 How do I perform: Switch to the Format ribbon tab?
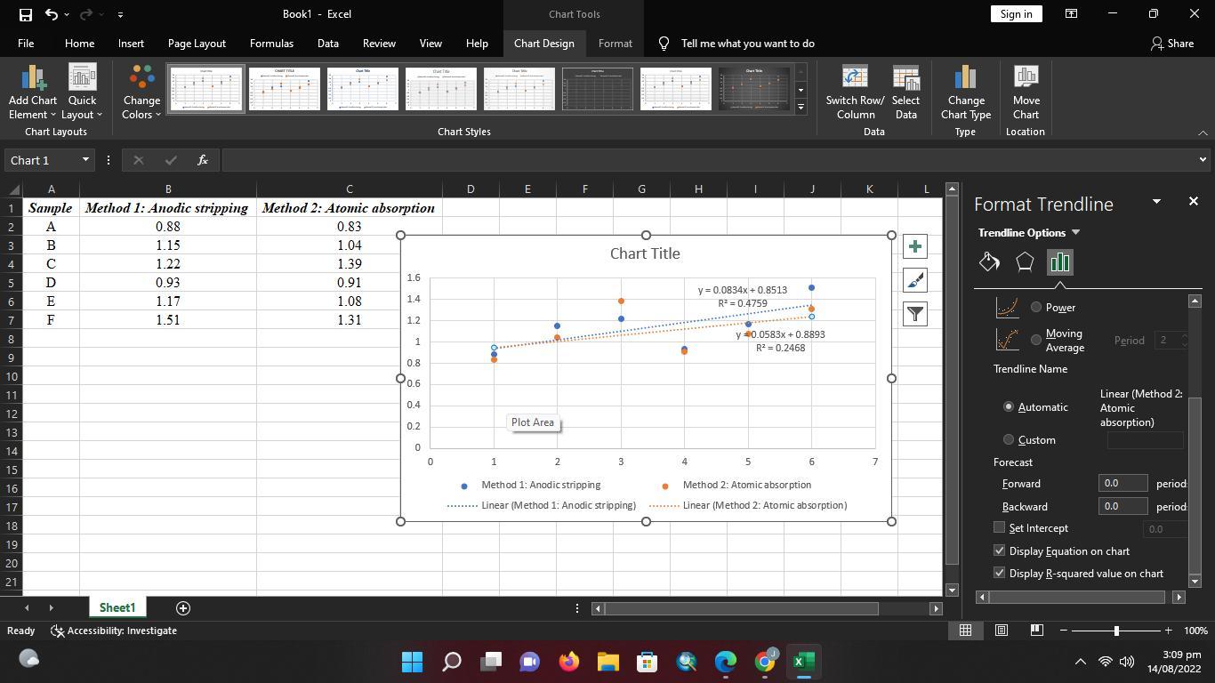click(x=615, y=44)
